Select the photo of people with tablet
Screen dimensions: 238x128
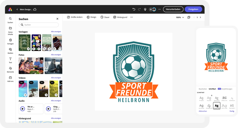(x=53, y=66)
